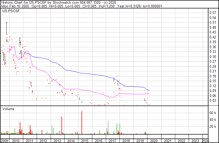Click the 0.21 price axis value
This screenshot has height=143, width=219.
pyautogui.click(x=213, y=71)
